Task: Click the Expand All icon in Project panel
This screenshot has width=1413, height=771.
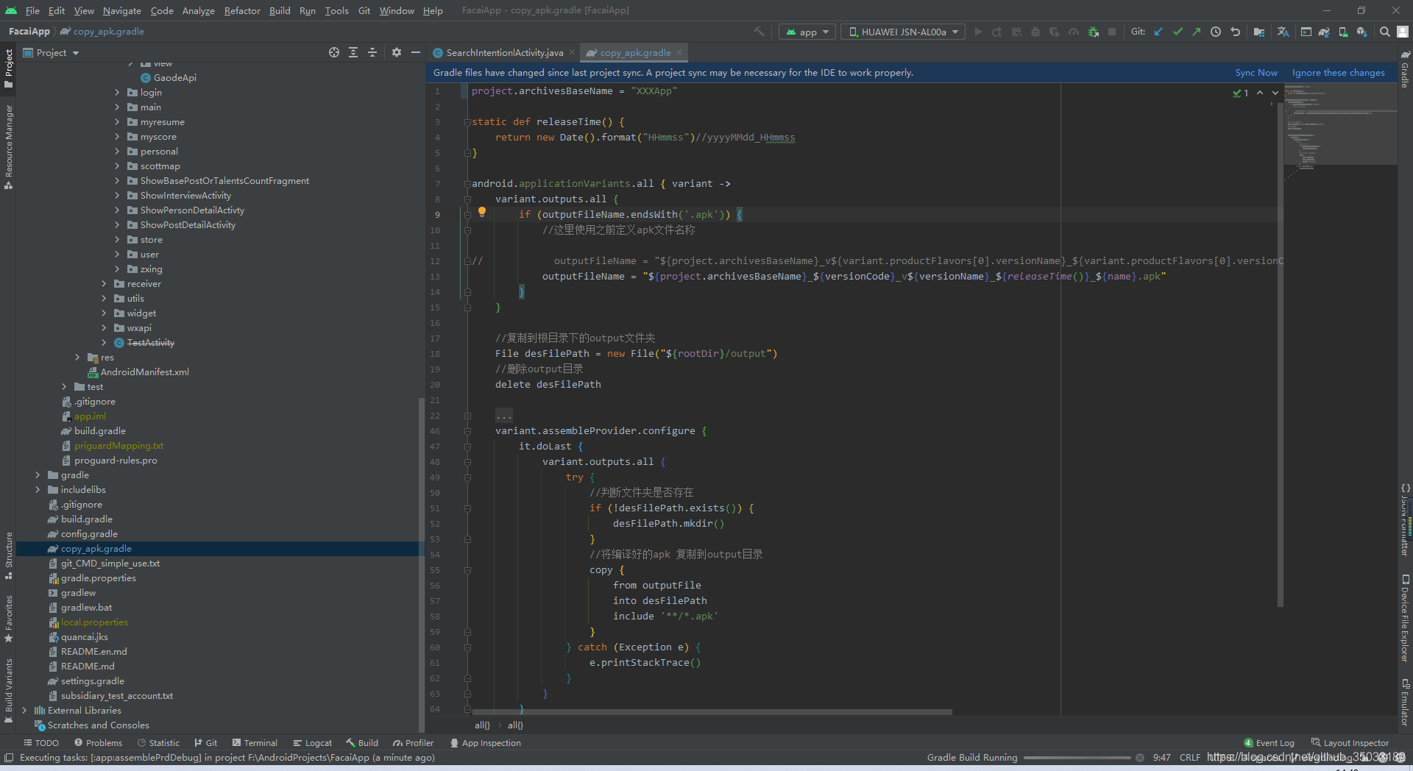Action: click(353, 52)
